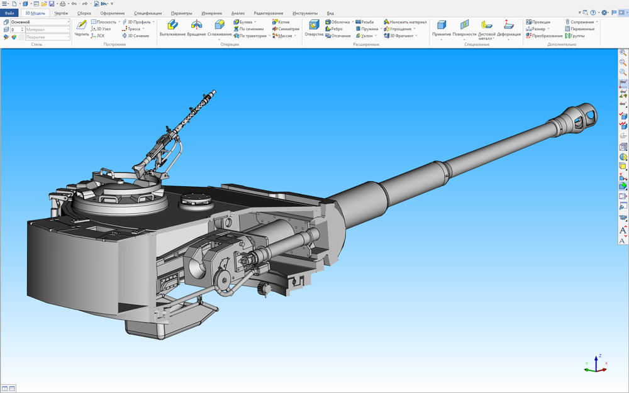Select the ЛСК coordinate system tool
629x393 pixels.
[97, 36]
